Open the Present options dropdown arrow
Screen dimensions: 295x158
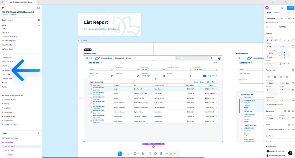tap(285, 8)
